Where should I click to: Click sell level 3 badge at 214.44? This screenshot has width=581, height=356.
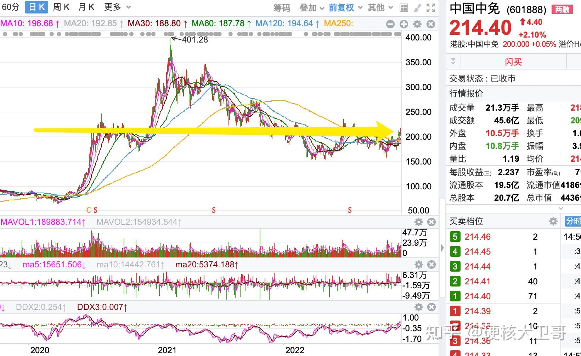click(455, 267)
